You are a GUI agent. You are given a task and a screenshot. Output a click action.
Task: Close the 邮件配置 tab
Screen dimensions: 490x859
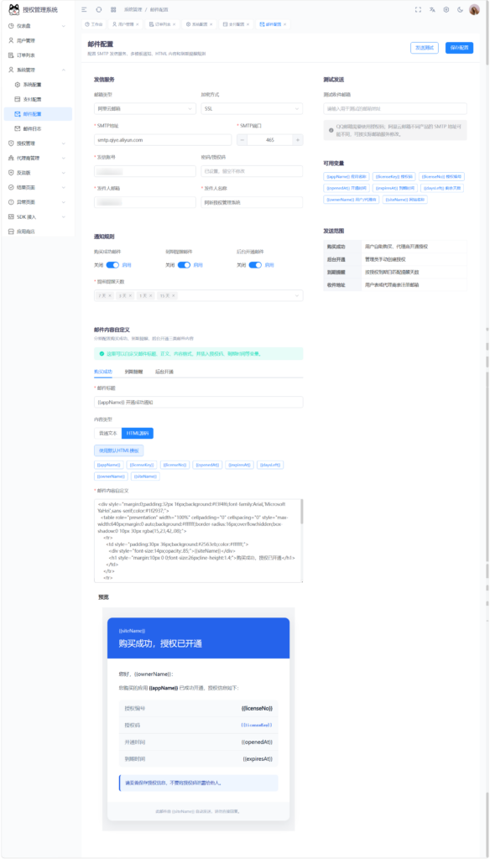[x=284, y=24]
